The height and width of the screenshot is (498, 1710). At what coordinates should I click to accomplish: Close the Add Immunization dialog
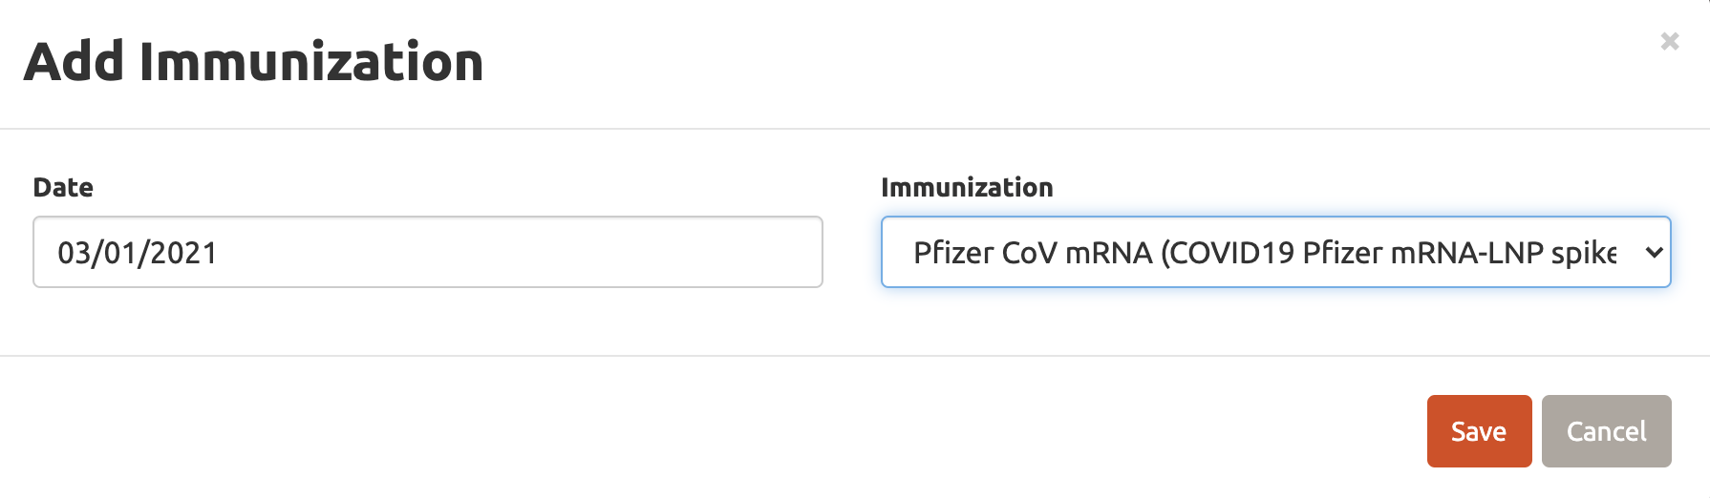click(x=1669, y=41)
